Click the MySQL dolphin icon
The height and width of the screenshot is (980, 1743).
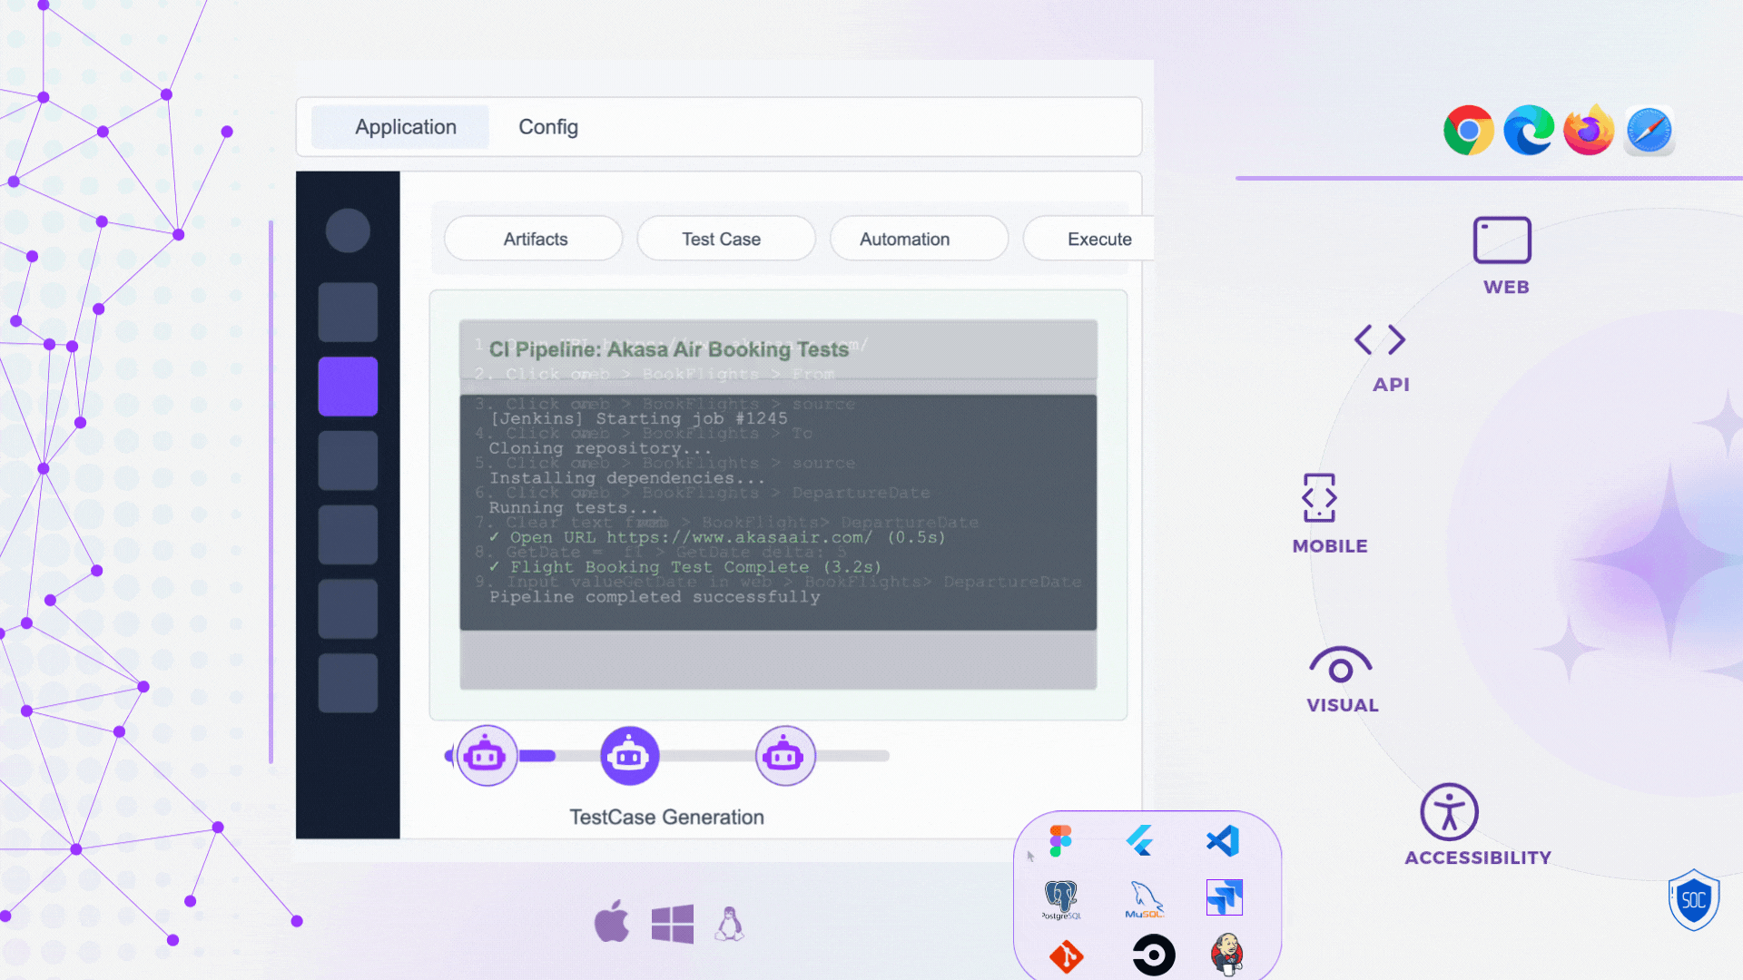[1144, 899]
